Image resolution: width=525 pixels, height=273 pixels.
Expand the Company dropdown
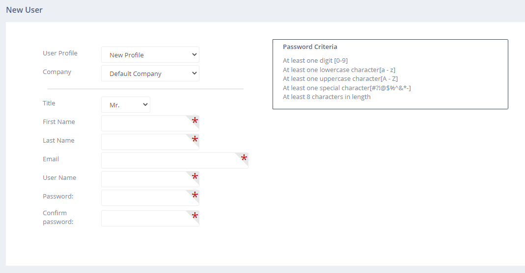pos(150,74)
